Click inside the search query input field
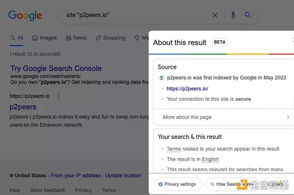Viewport: 294px width, 195px height. tap(137, 15)
